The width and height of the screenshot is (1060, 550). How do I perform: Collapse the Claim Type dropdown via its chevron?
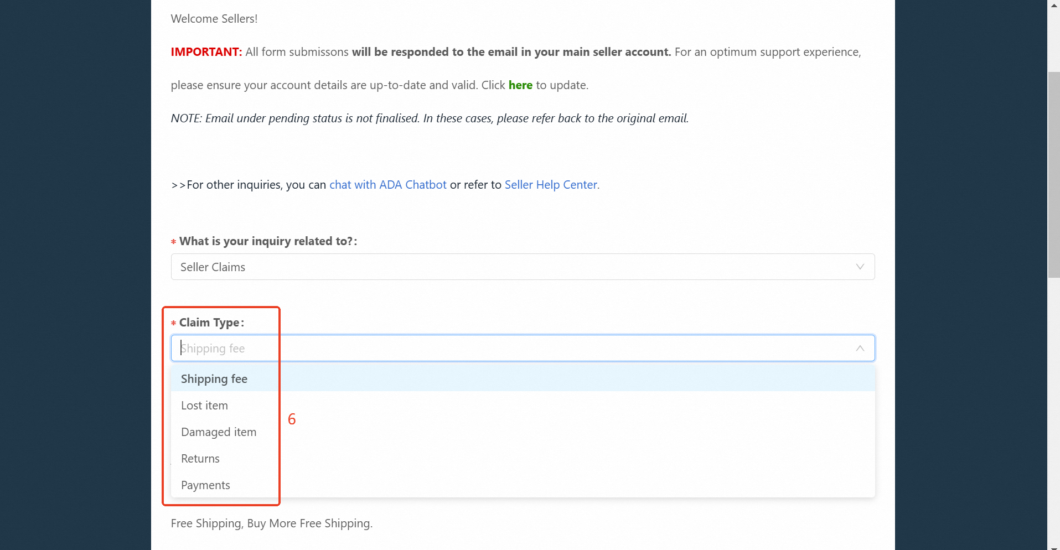(860, 348)
